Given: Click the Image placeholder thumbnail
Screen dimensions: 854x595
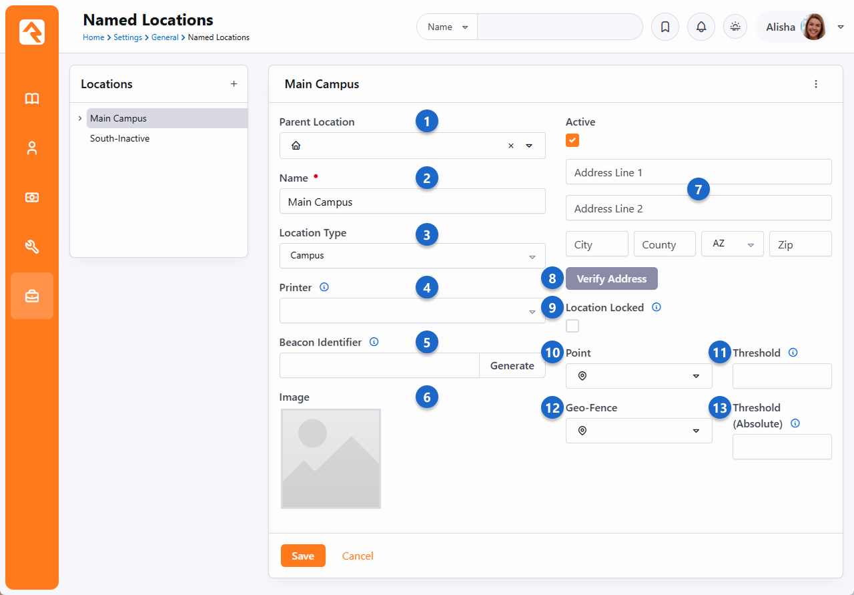Looking at the screenshot, I should 331,459.
